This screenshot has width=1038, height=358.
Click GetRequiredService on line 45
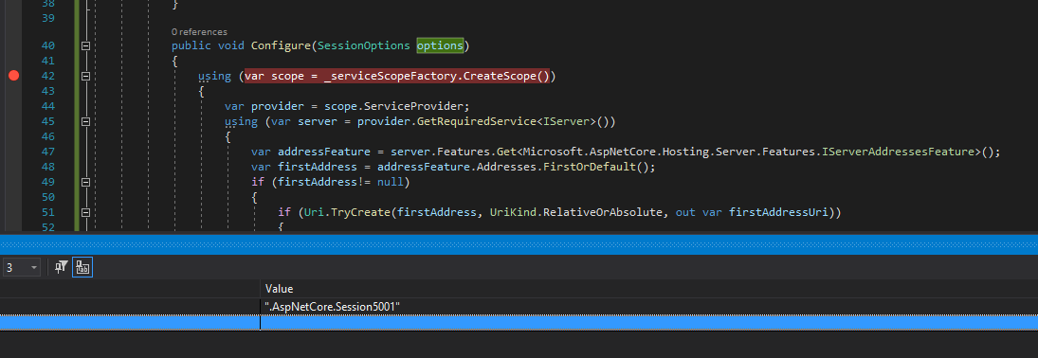476,122
